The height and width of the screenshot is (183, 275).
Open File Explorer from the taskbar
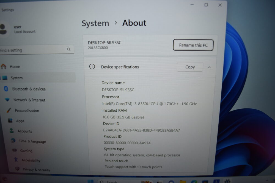click(183, 182)
